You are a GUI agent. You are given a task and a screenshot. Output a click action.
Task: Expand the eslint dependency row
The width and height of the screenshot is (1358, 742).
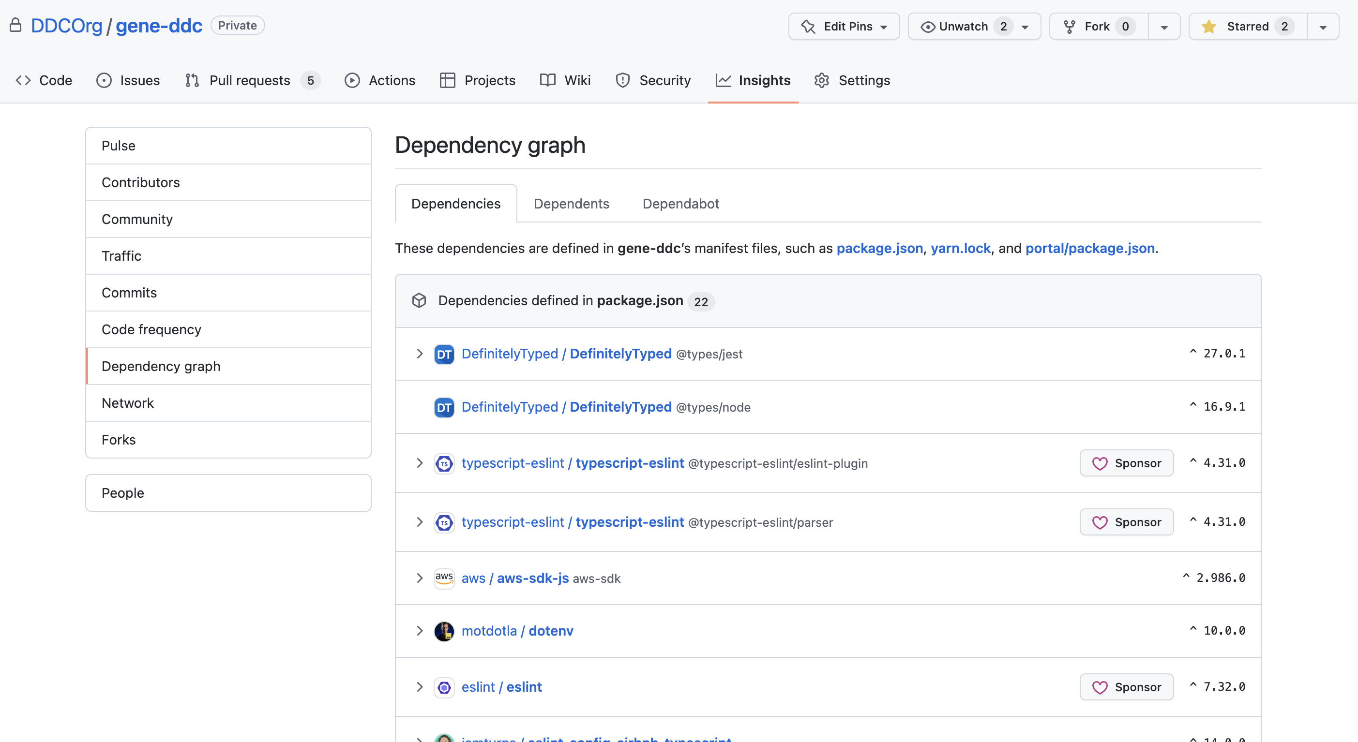[x=419, y=687]
